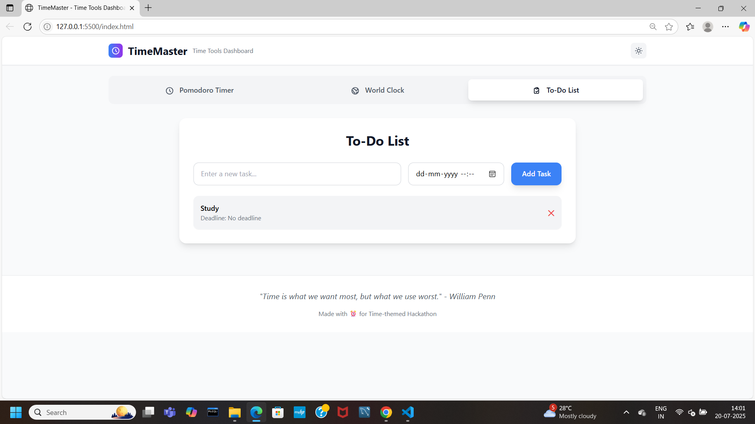
Task: Open the browser Settings and more menu
Action: coord(725,27)
